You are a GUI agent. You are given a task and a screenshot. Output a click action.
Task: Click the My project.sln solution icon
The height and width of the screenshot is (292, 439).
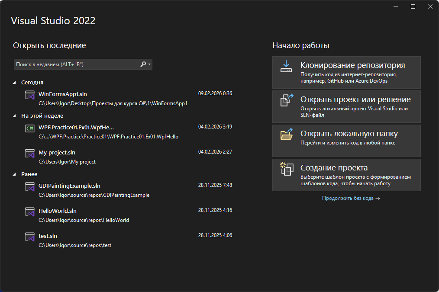30,154
